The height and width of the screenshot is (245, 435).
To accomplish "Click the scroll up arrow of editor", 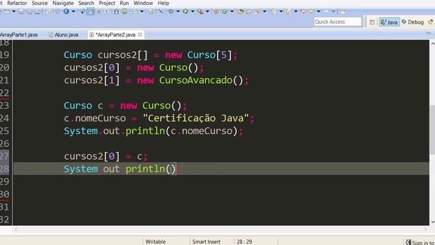I will [x=432, y=44].
